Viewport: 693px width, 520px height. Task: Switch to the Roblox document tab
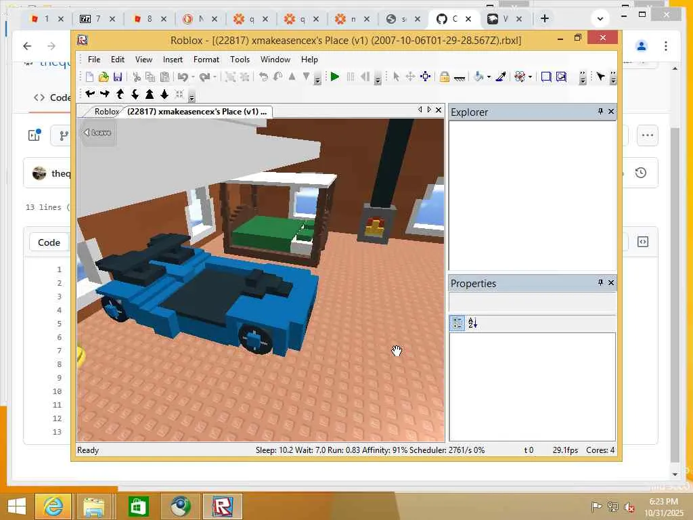tap(106, 112)
